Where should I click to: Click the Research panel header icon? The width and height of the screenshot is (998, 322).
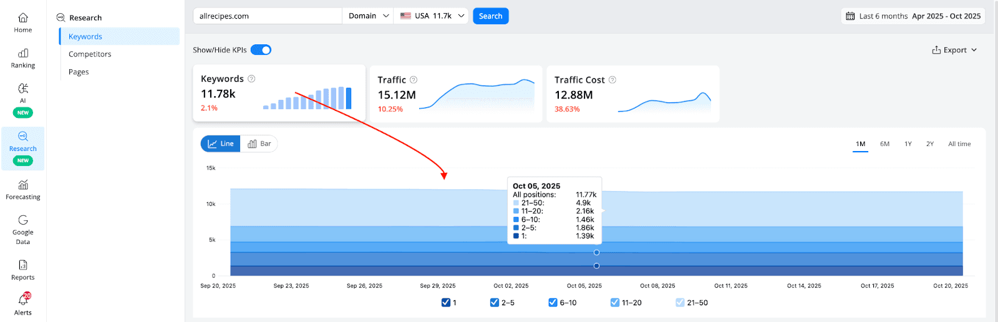coord(61,17)
